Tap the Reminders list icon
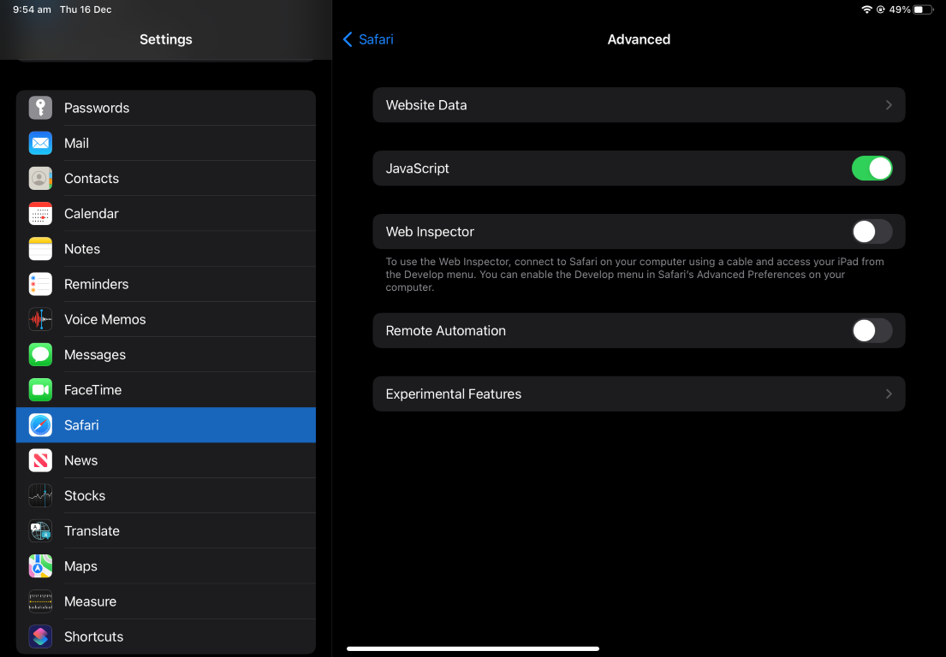 click(x=40, y=284)
